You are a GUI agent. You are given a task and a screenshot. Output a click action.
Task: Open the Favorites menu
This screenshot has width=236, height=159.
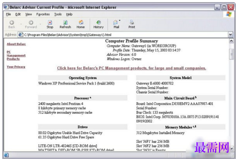tap(43, 14)
